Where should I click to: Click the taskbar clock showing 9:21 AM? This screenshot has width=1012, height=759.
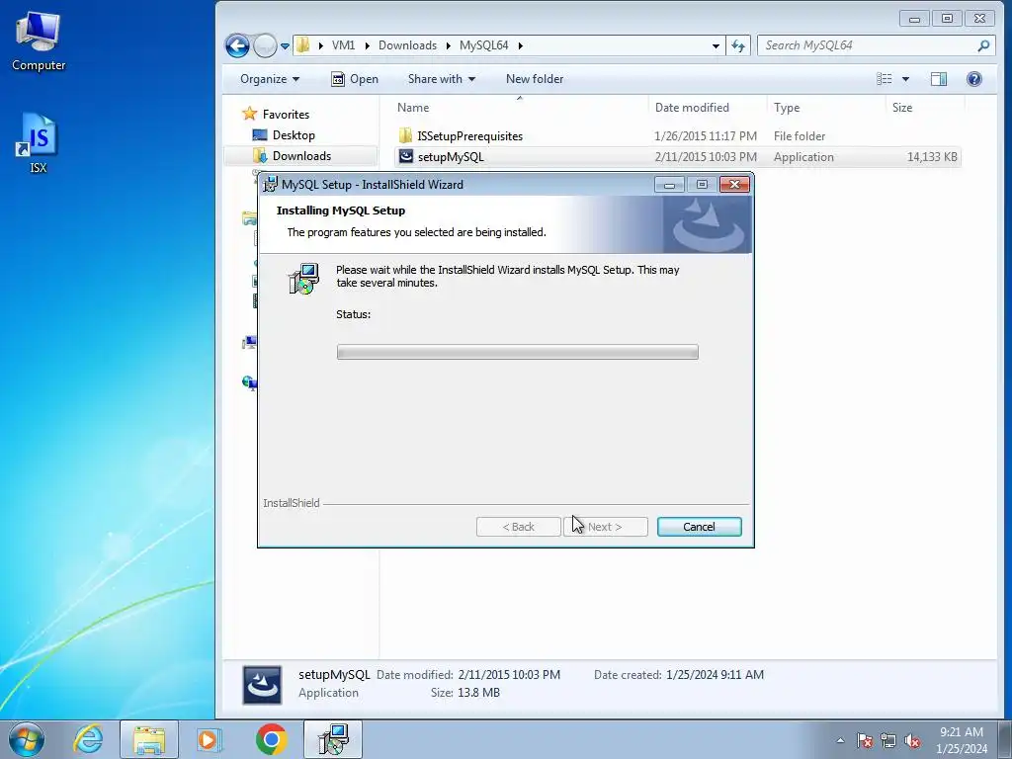pos(961,740)
